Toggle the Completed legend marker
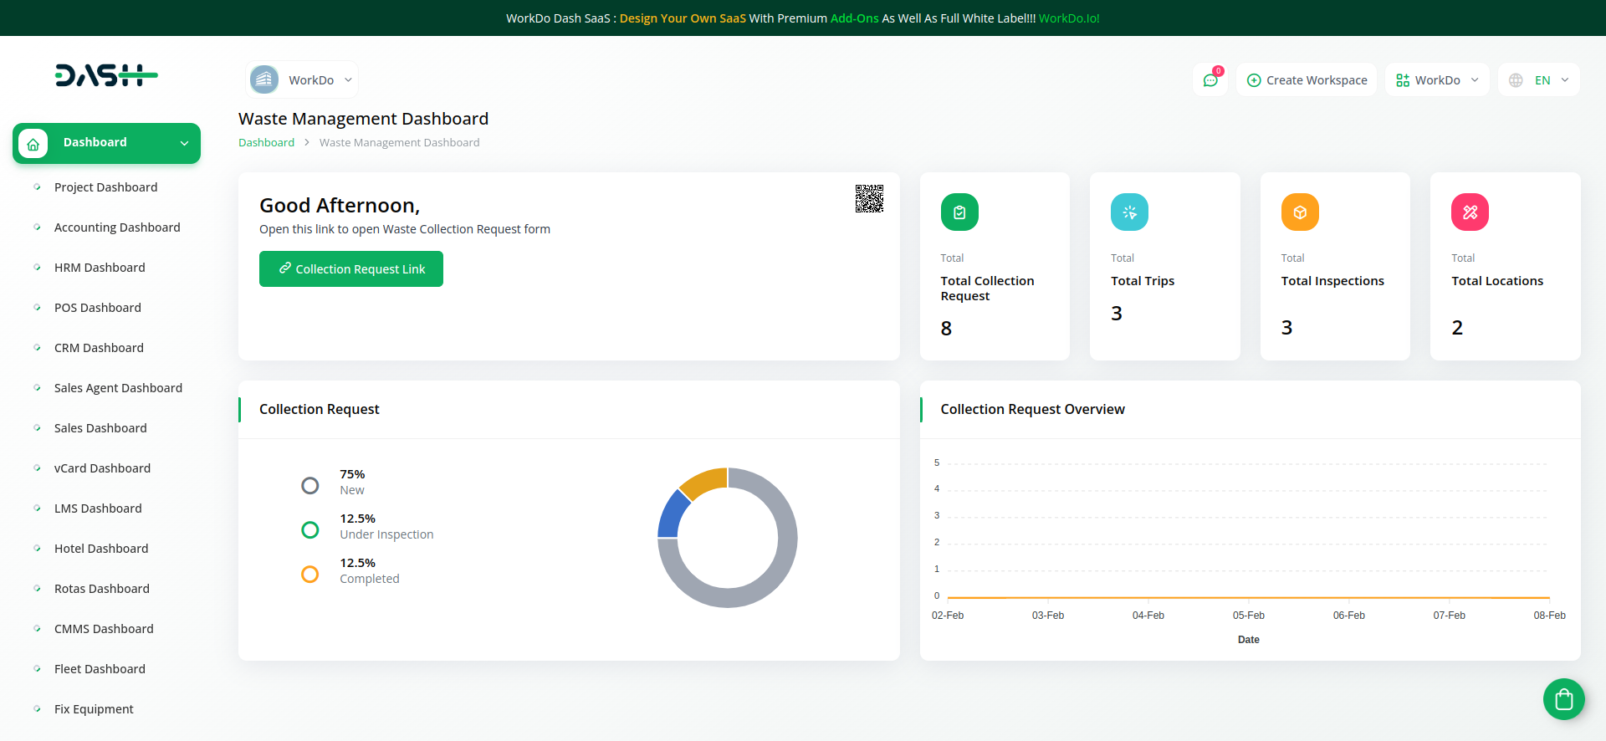The image size is (1606, 741). pyautogui.click(x=310, y=574)
